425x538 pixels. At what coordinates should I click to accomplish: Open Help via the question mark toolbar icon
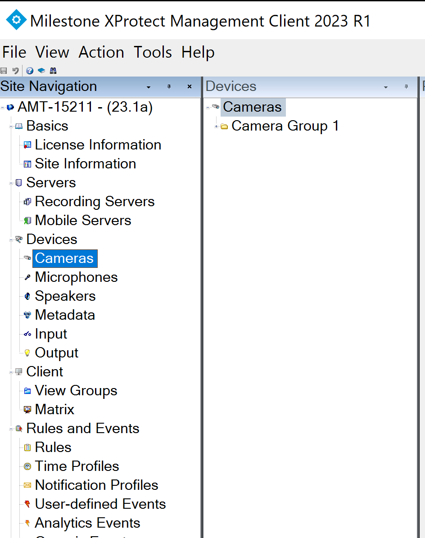(x=29, y=70)
